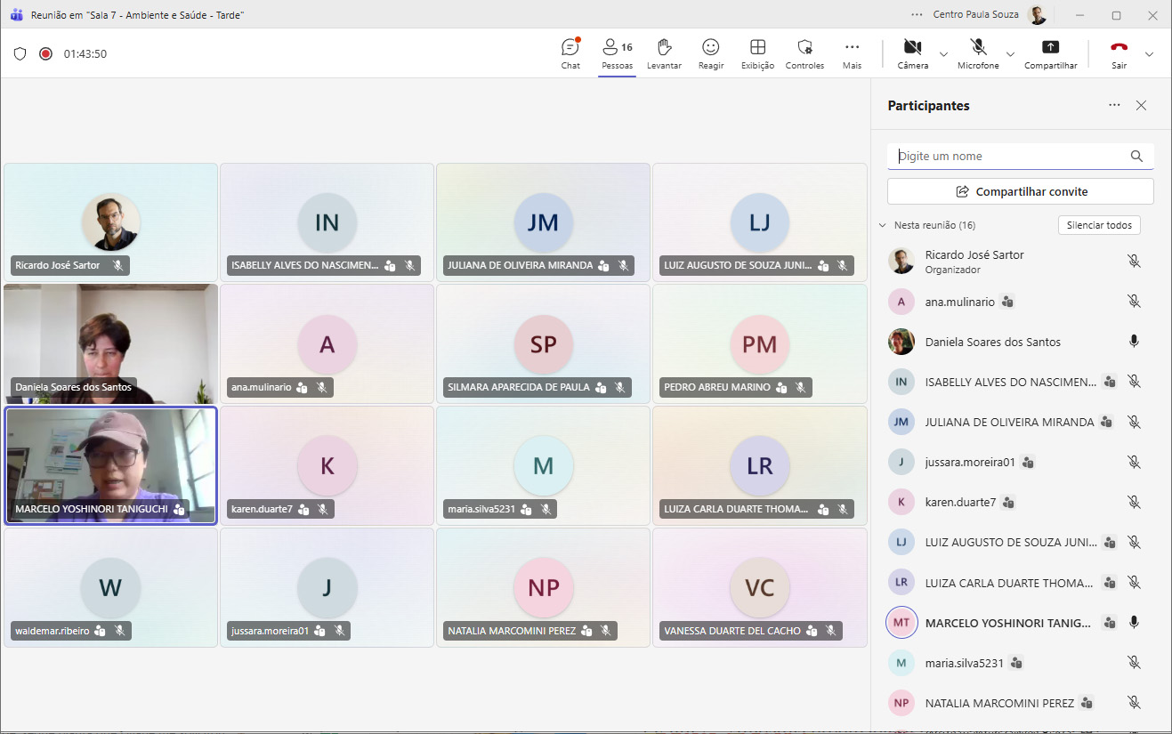Viewport: 1172px width, 734px height.
Task: Click the shield security icon
Action: click(x=20, y=53)
